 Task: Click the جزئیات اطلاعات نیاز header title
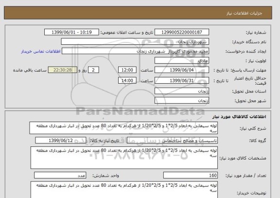(244, 14)
